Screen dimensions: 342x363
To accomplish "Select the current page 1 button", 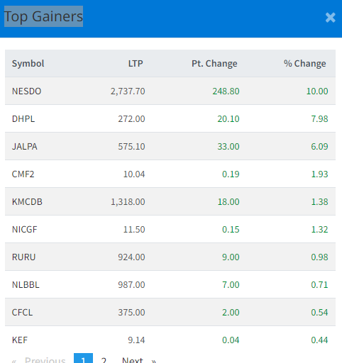I will 83,359.
